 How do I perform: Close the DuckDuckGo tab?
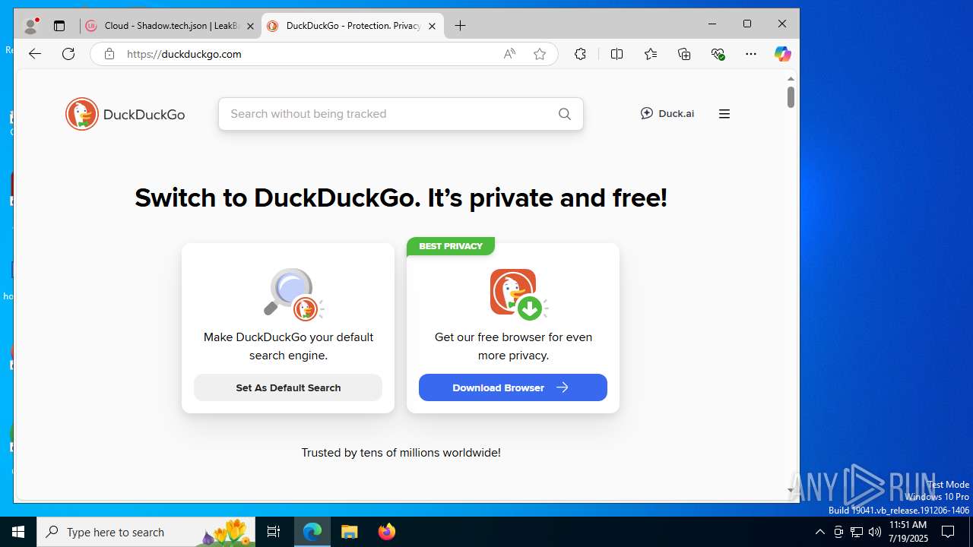click(432, 26)
